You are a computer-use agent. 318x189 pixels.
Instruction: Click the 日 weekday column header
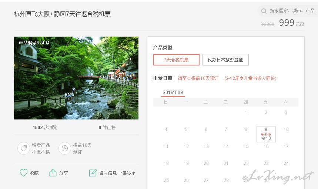tap(166, 102)
